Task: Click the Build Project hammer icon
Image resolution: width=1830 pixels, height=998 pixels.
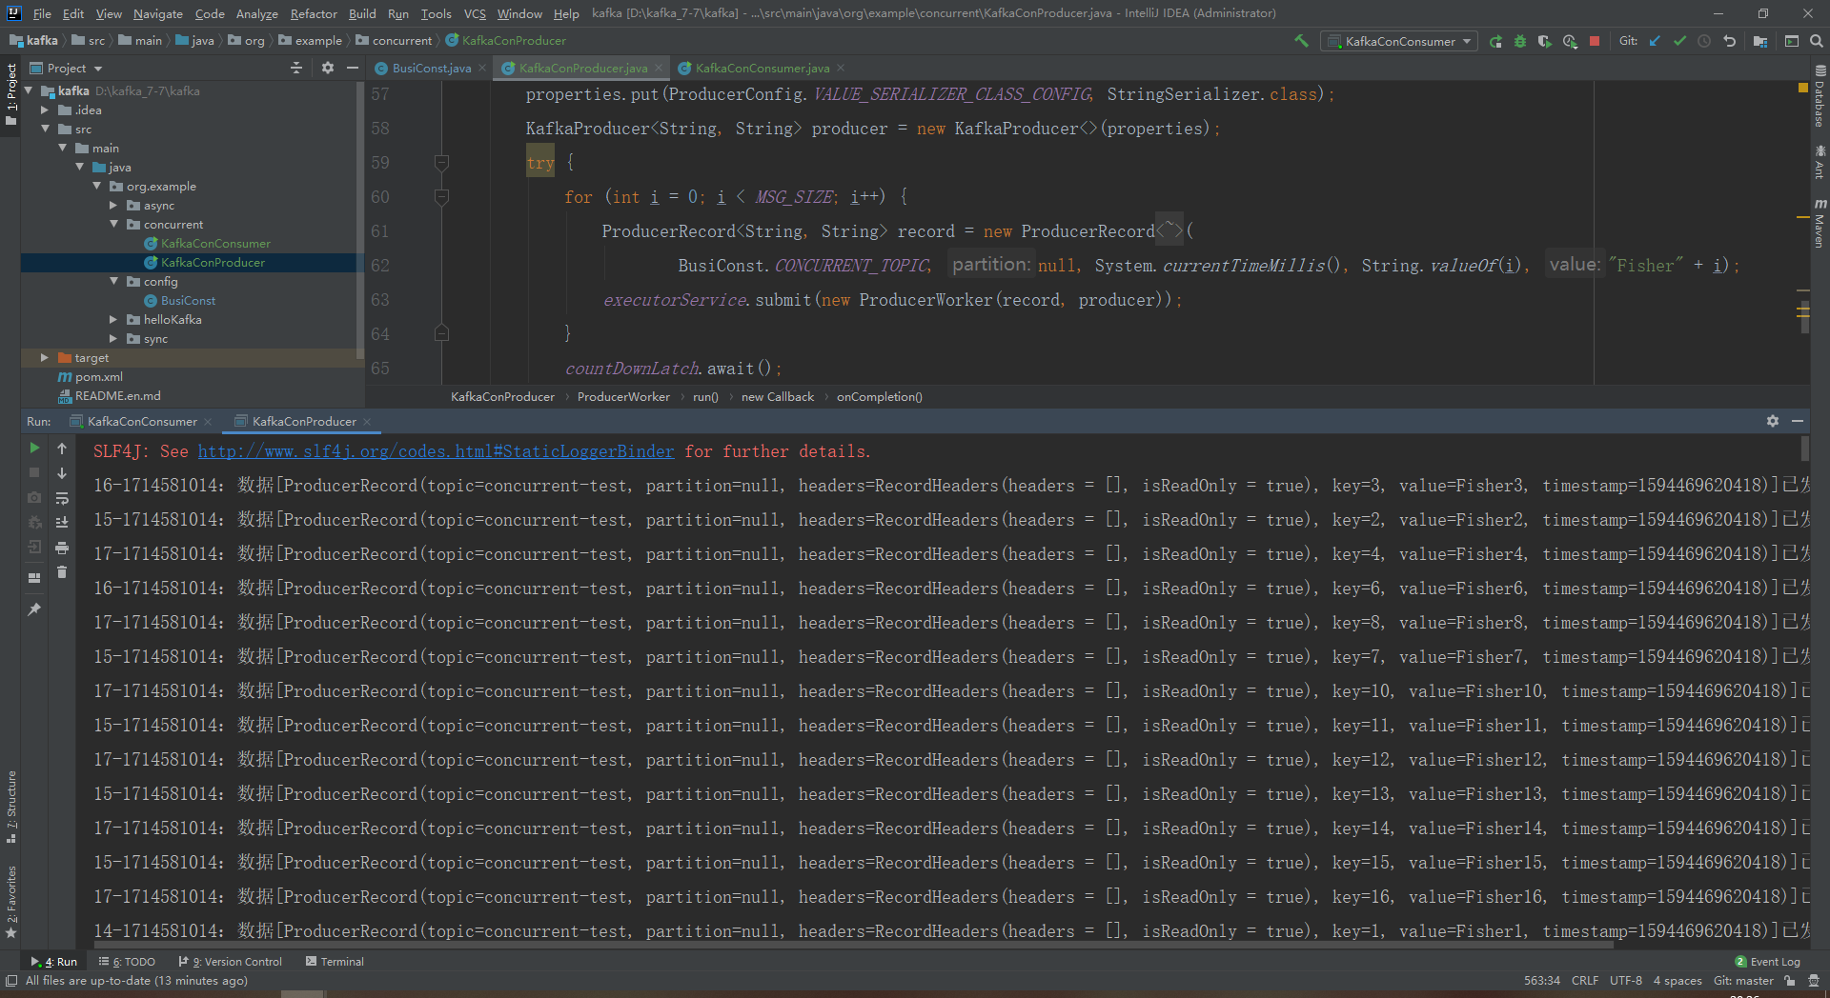Action: [x=1301, y=41]
